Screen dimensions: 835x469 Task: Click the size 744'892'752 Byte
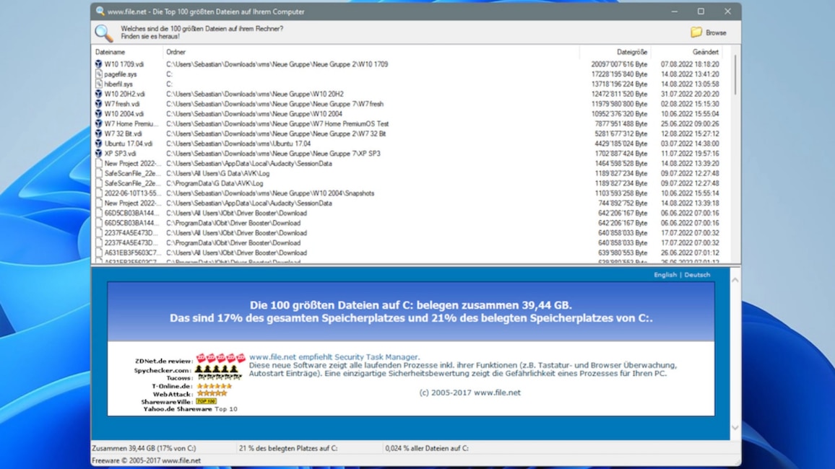pos(623,203)
